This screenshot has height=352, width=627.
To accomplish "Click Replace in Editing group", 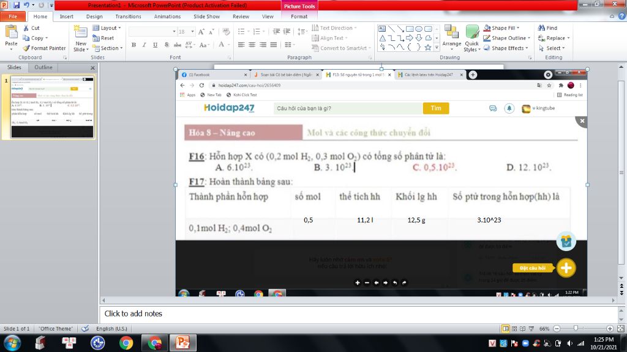I will tap(554, 38).
